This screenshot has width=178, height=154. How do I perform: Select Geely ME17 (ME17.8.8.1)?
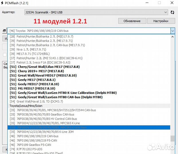tap(89, 80)
